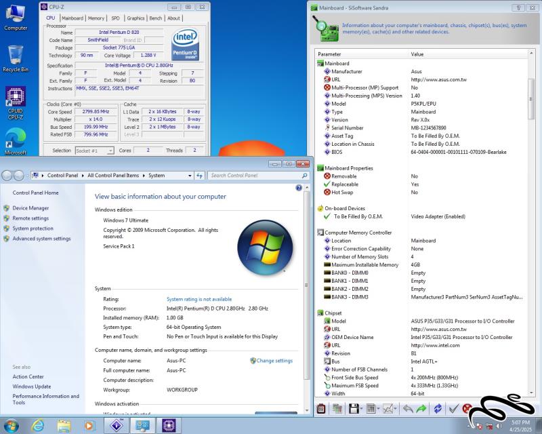
Task: Launch Internet Explorer from the taskbar
Action: (38, 425)
